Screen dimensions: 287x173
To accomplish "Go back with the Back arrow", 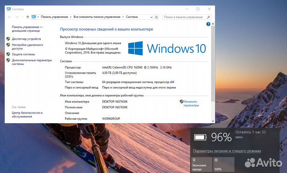I will click(x=10, y=17).
